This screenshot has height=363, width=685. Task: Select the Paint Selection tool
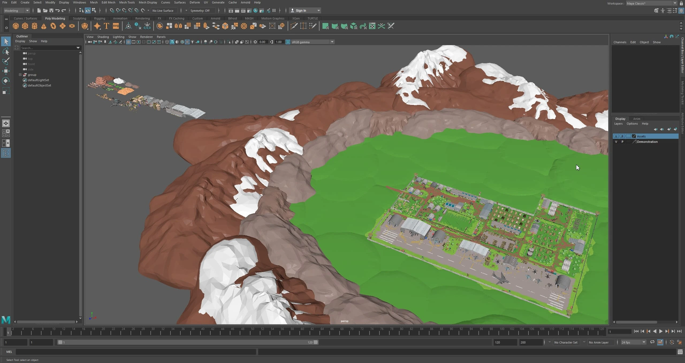(6, 61)
